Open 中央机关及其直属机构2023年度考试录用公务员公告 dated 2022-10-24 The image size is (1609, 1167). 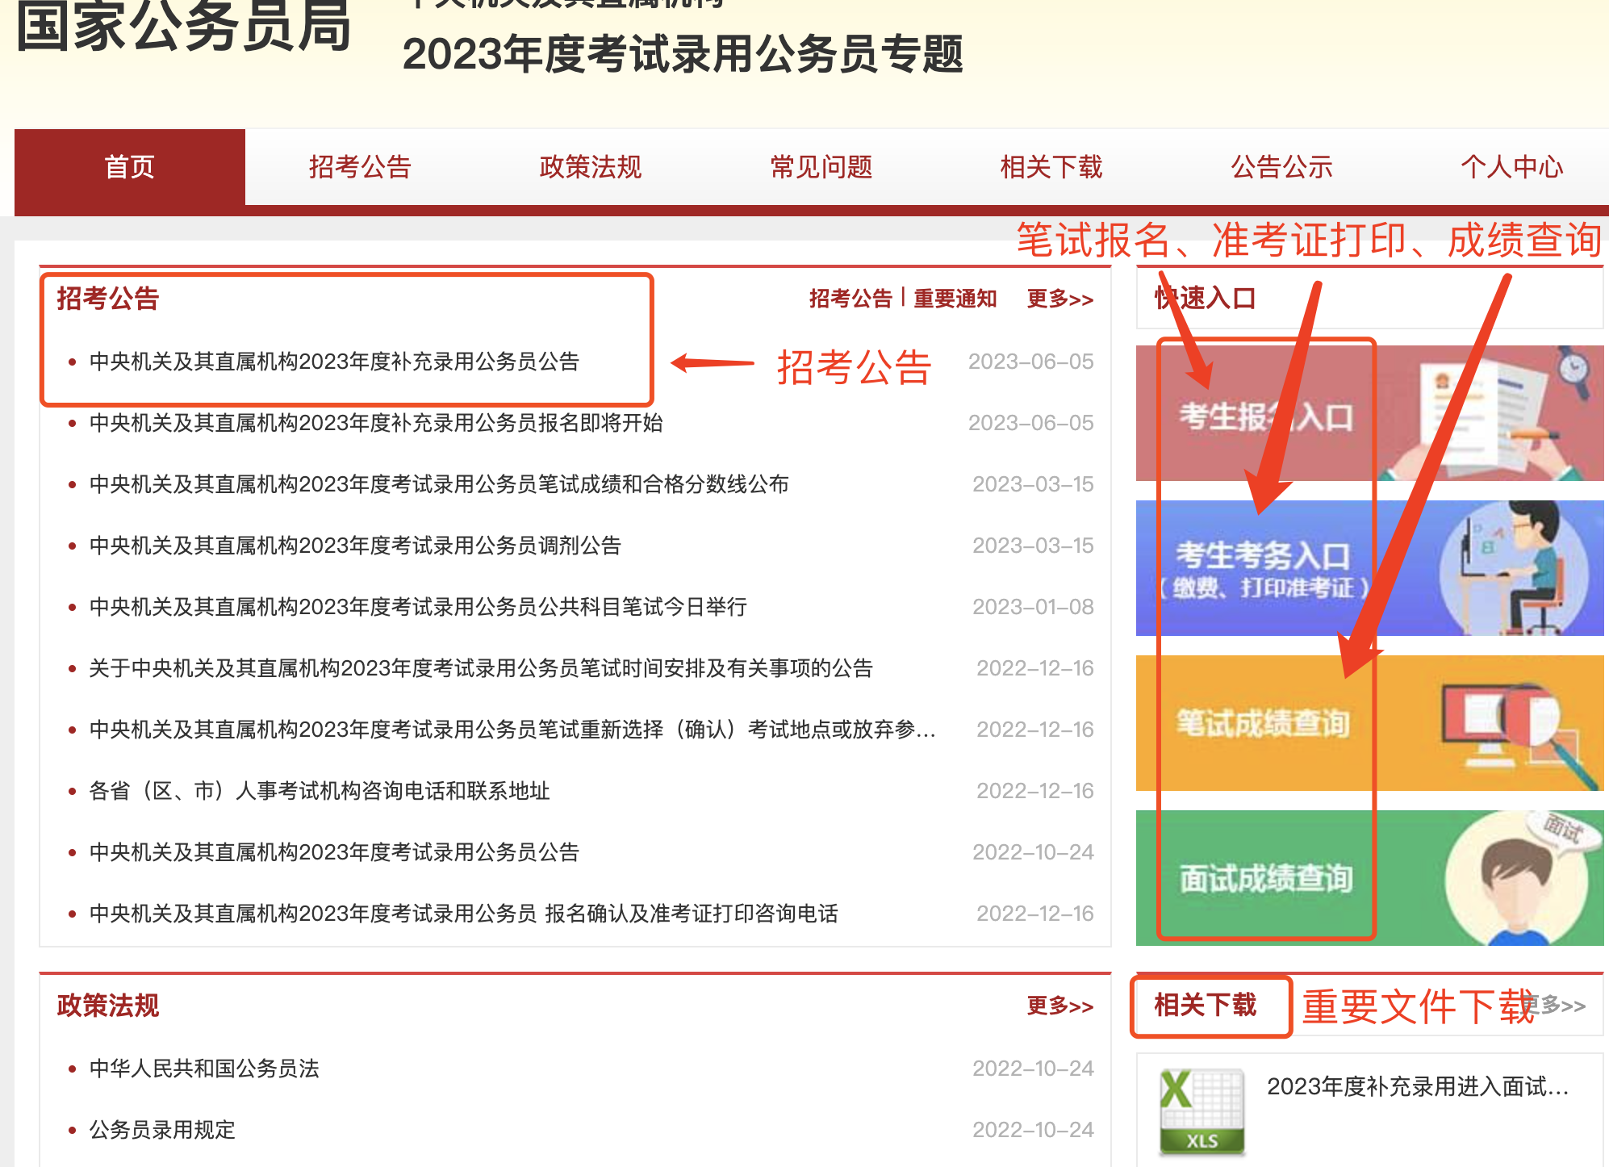334,852
